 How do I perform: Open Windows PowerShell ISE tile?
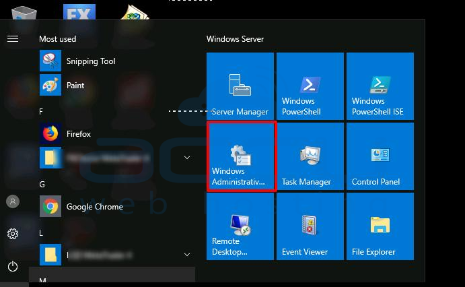click(x=380, y=86)
